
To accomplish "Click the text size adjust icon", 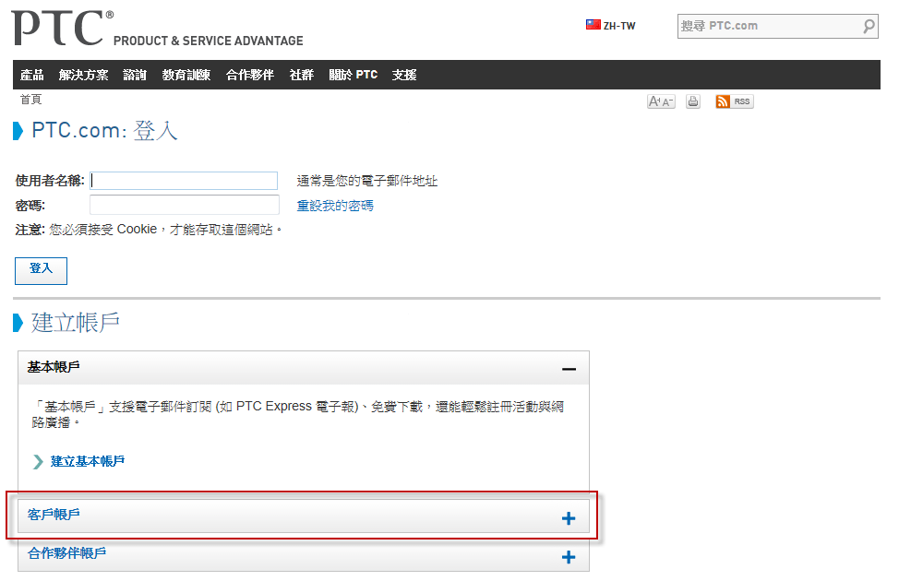I will [661, 101].
